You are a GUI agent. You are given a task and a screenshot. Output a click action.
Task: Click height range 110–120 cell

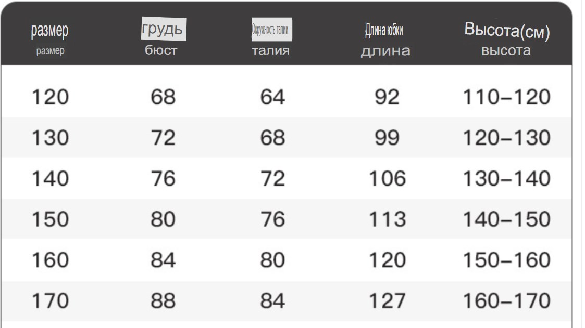(507, 97)
